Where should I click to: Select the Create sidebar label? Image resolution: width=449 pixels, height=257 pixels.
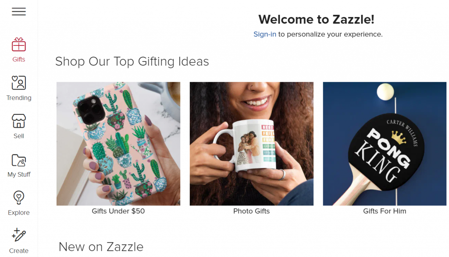(x=18, y=251)
